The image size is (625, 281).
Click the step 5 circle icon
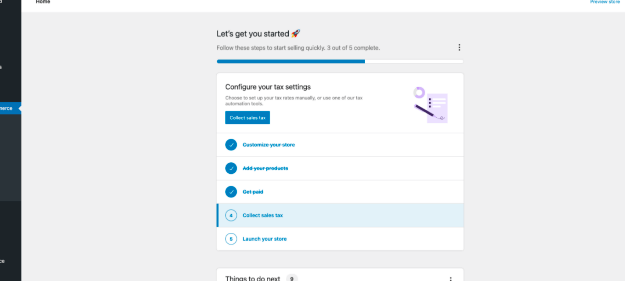coord(231,239)
